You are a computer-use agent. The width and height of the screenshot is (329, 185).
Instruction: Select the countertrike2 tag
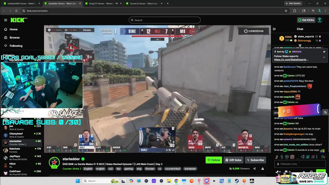point(173,169)
